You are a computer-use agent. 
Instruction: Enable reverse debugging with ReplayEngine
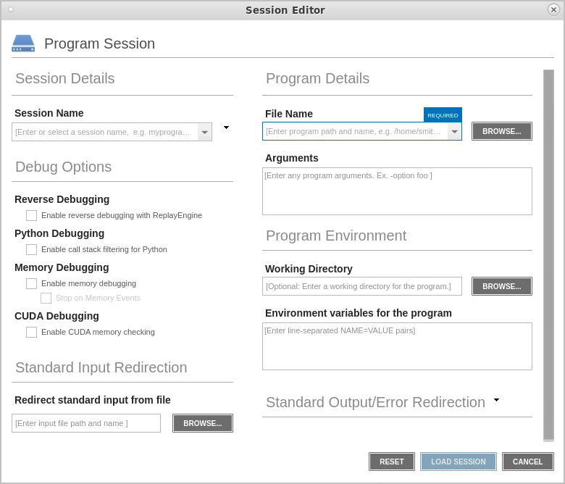(32, 215)
